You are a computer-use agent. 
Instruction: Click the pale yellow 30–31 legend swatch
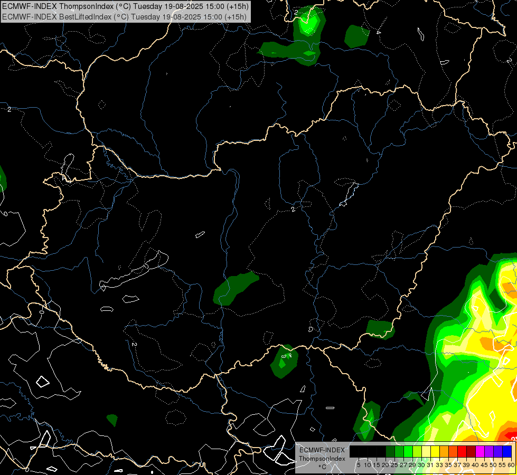point(426,452)
